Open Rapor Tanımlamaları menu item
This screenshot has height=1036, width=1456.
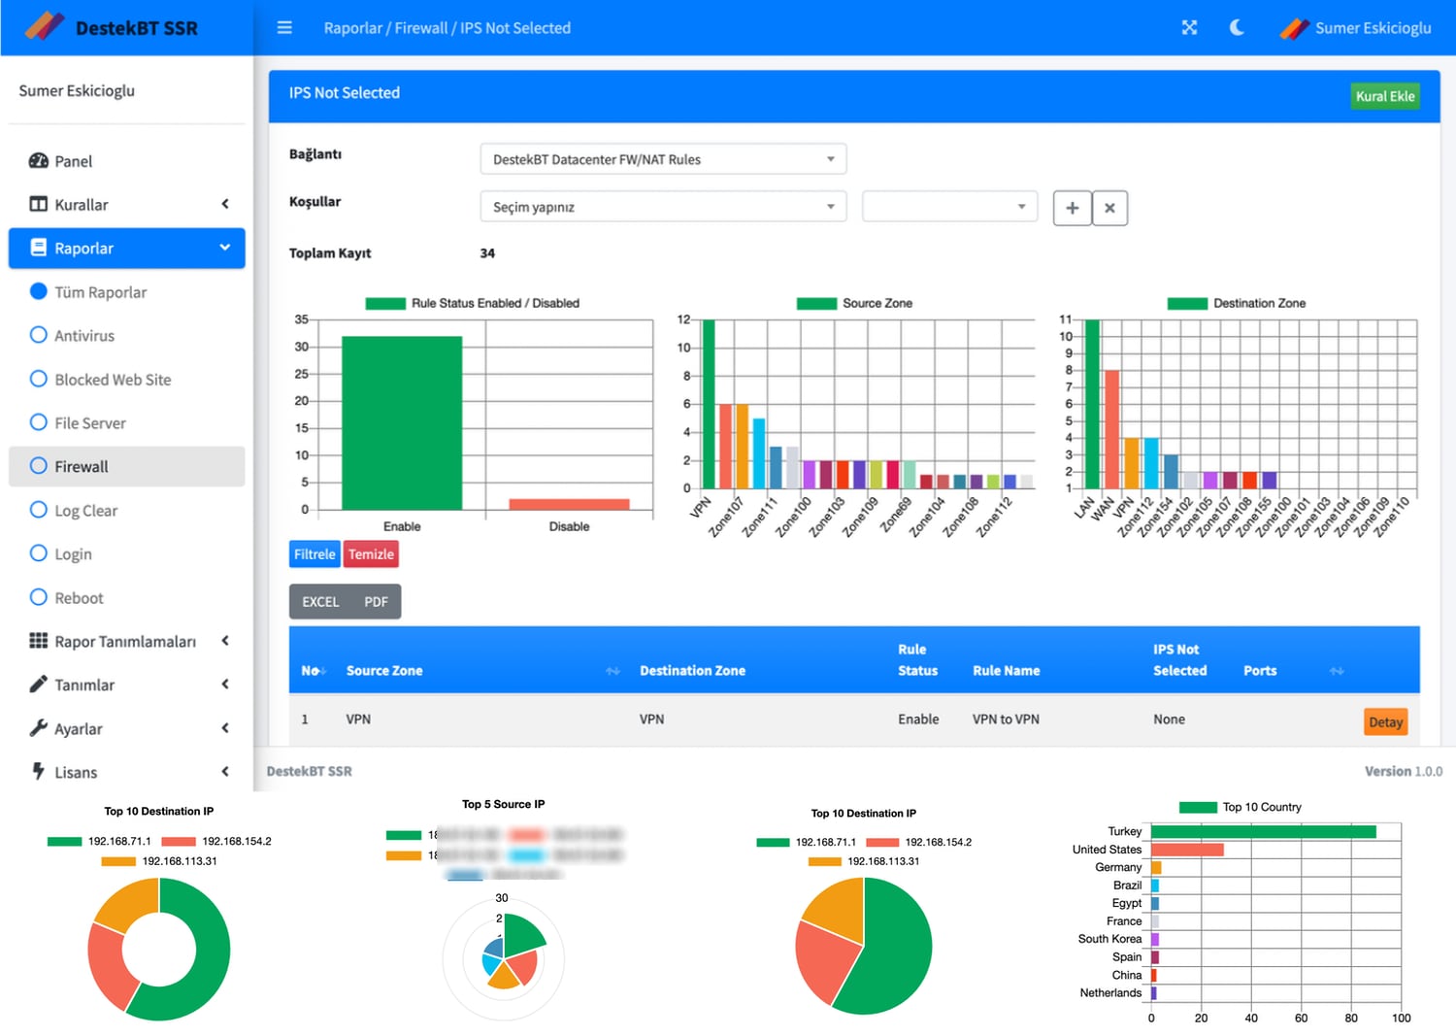(126, 641)
